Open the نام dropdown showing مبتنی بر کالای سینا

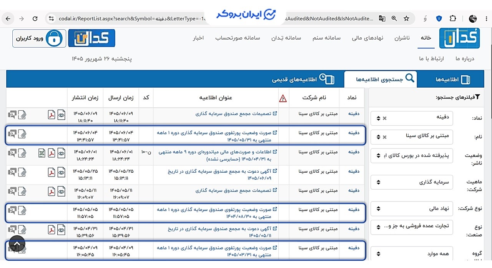click(412, 136)
